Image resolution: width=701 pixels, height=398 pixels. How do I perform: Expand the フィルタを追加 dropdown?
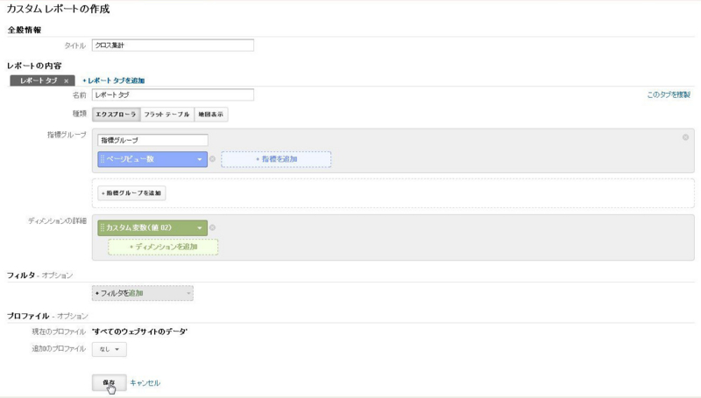point(143,293)
